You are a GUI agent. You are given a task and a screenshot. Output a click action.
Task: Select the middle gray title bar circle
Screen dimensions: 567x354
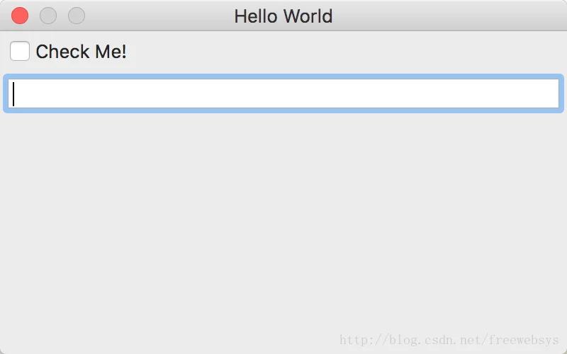pyautogui.click(x=48, y=16)
